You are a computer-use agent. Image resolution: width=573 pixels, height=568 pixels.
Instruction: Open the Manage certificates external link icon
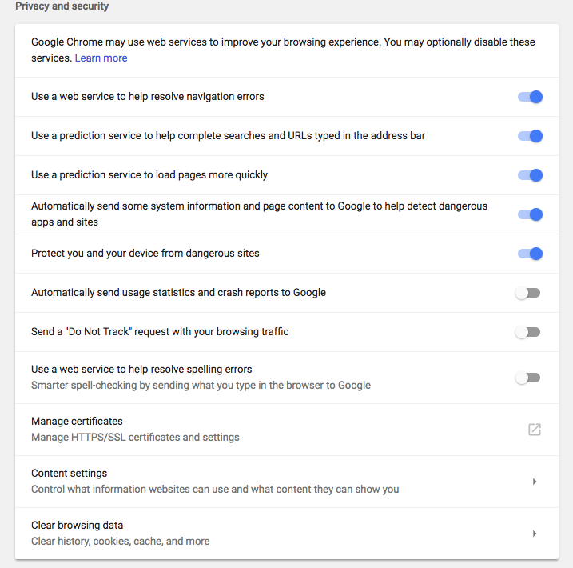[x=535, y=430]
